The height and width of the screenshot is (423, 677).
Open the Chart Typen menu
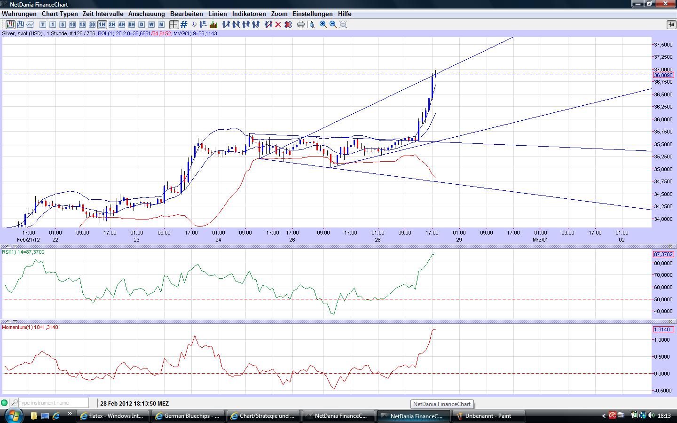[x=60, y=14]
